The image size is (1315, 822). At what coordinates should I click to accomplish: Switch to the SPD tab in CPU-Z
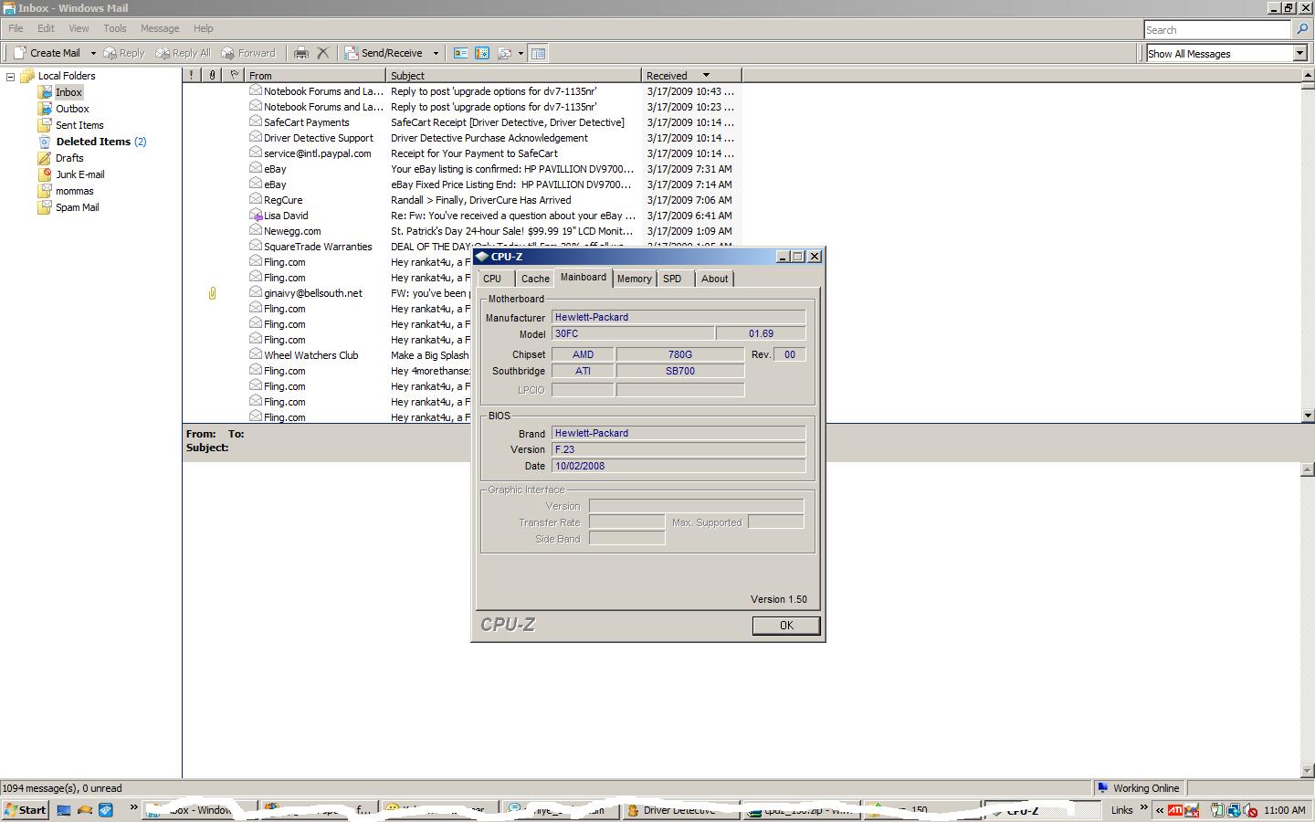[x=672, y=279]
